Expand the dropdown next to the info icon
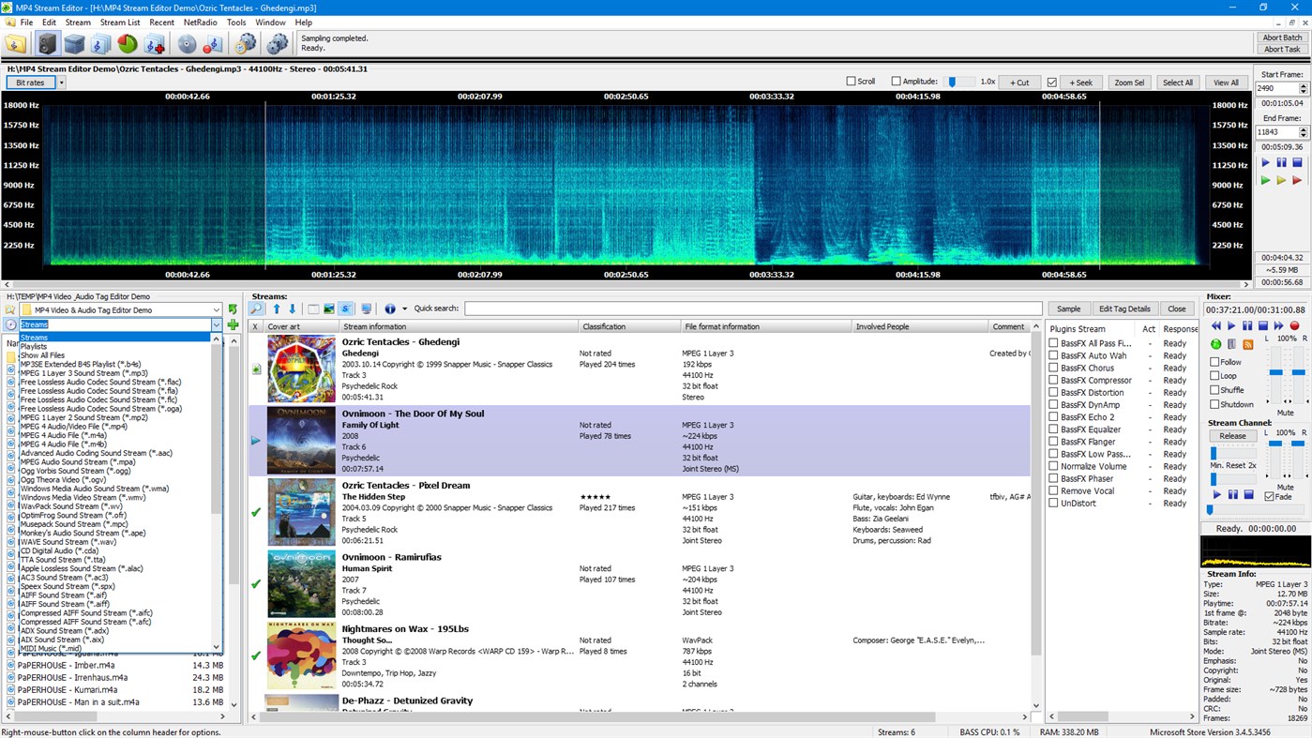Image resolution: width=1312 pixels, height=738 pixels. (404, 309)
